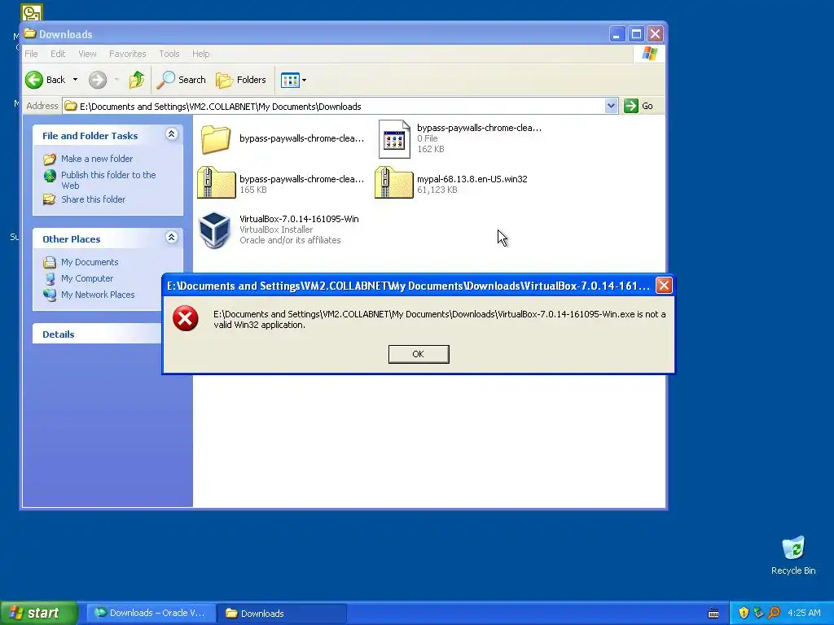Maximize the Downloads window

coord(636,34)
